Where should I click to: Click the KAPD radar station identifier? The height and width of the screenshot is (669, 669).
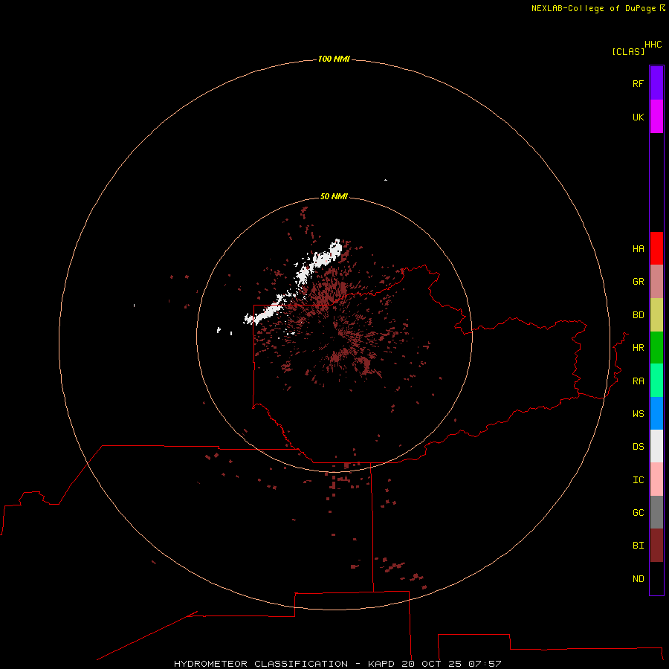point(381,664)
